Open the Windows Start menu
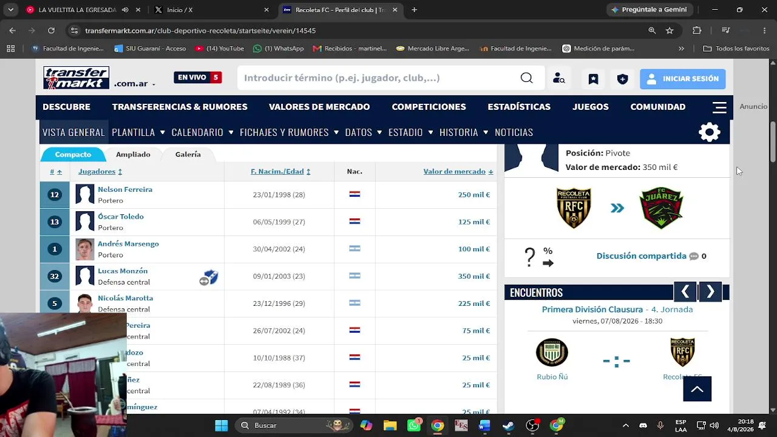This screenshot has width=777, height=437. click(x=222, y=425)
